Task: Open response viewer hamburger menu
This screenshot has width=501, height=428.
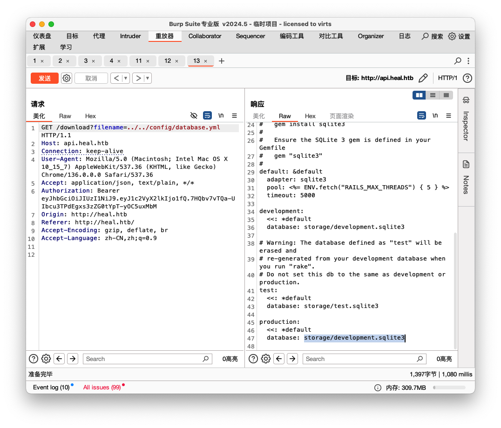Action: click(448, 115)
